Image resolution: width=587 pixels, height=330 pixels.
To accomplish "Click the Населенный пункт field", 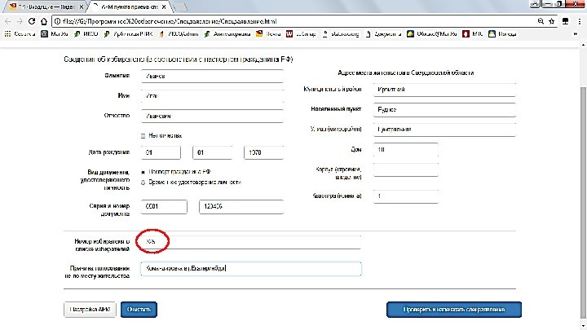I will (x=444, y=110).
